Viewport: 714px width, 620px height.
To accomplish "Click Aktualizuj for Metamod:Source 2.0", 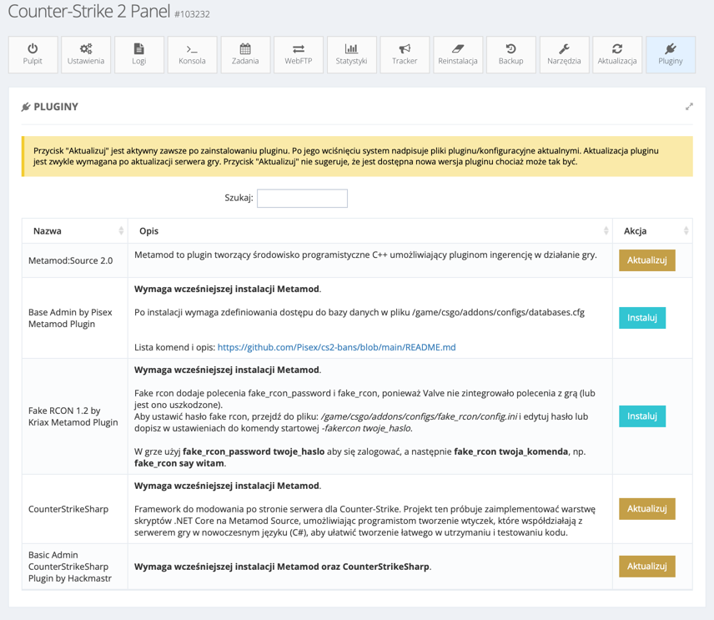I will click(646, 260).
